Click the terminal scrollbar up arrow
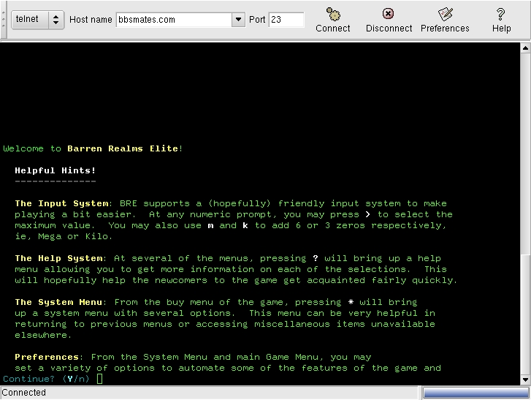 [525, 48]
